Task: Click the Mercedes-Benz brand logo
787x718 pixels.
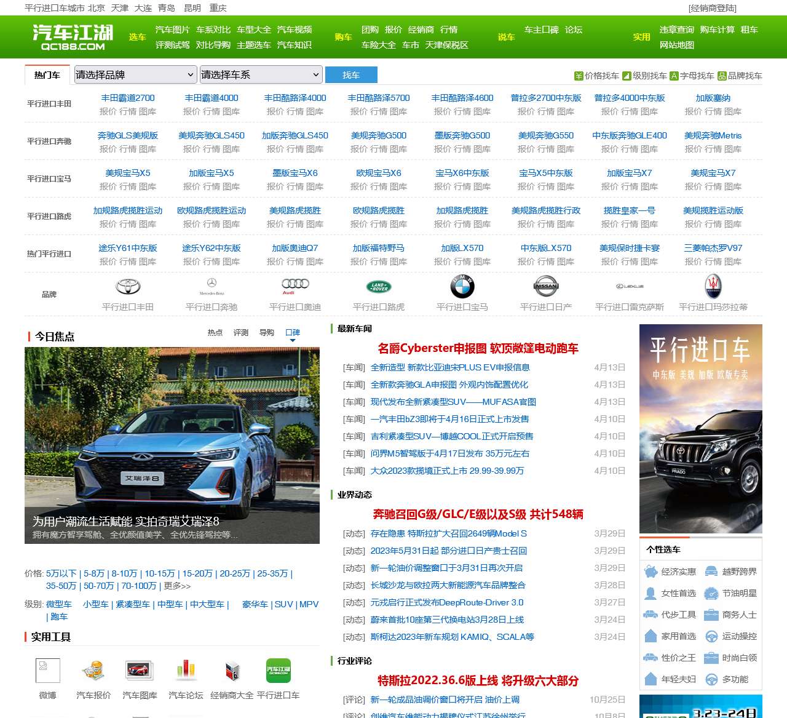Action: click(212, 286)
